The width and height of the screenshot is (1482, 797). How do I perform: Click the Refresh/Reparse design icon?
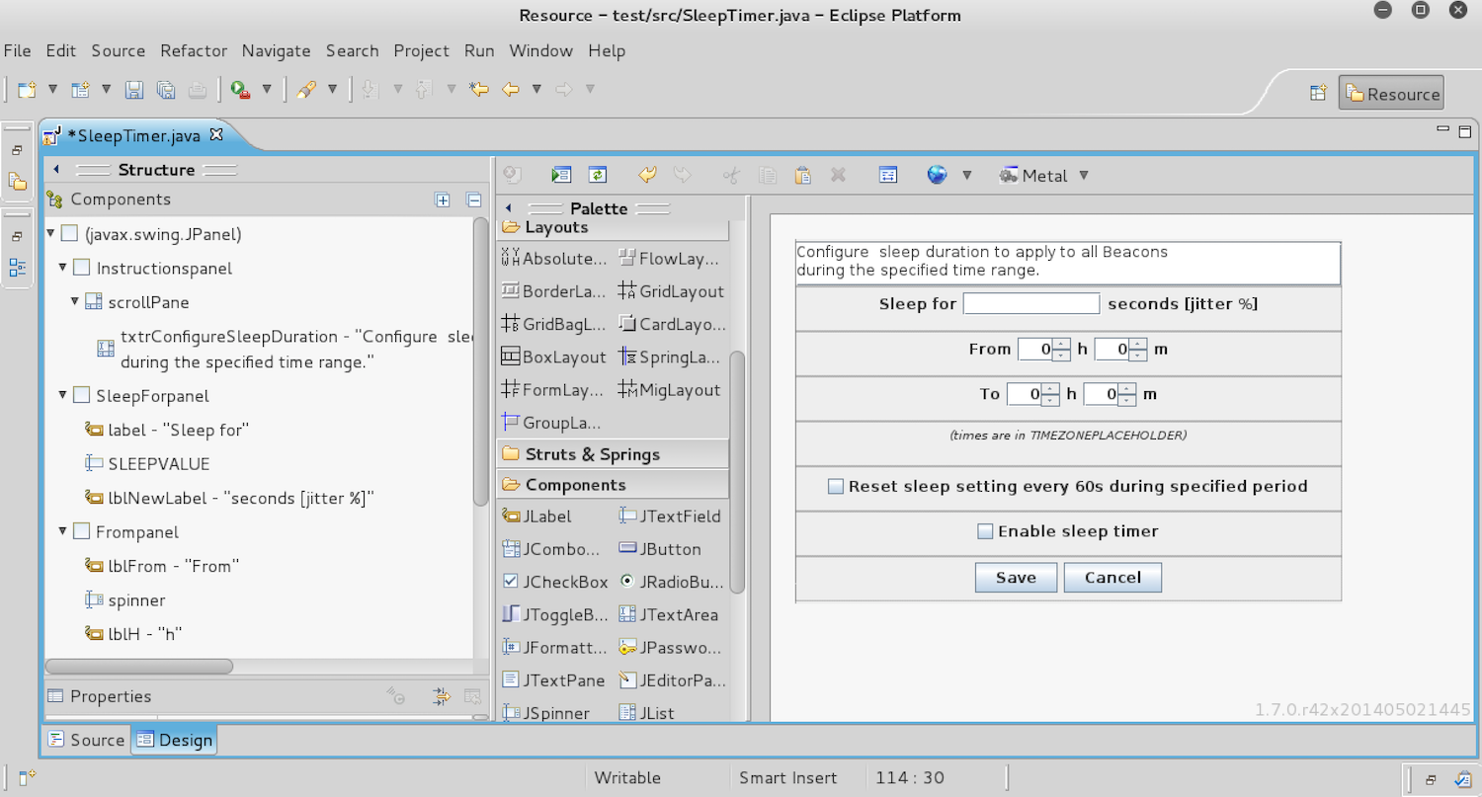click(597, 175)
